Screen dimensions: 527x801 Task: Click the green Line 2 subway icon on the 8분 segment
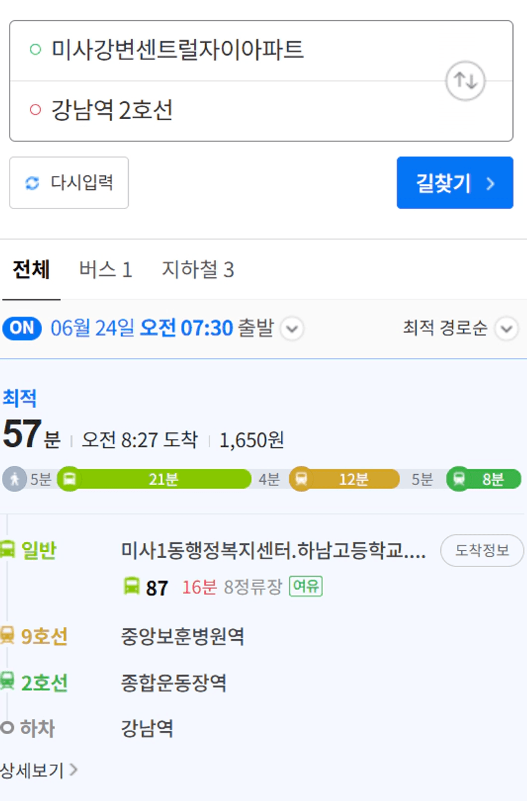click(459, 479)
